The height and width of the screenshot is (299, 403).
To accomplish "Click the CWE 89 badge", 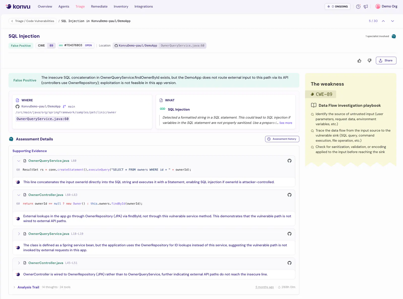I will tap(45, 46).
